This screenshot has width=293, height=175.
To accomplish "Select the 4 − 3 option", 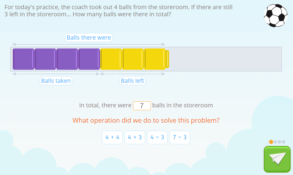I will click(157, 137).
